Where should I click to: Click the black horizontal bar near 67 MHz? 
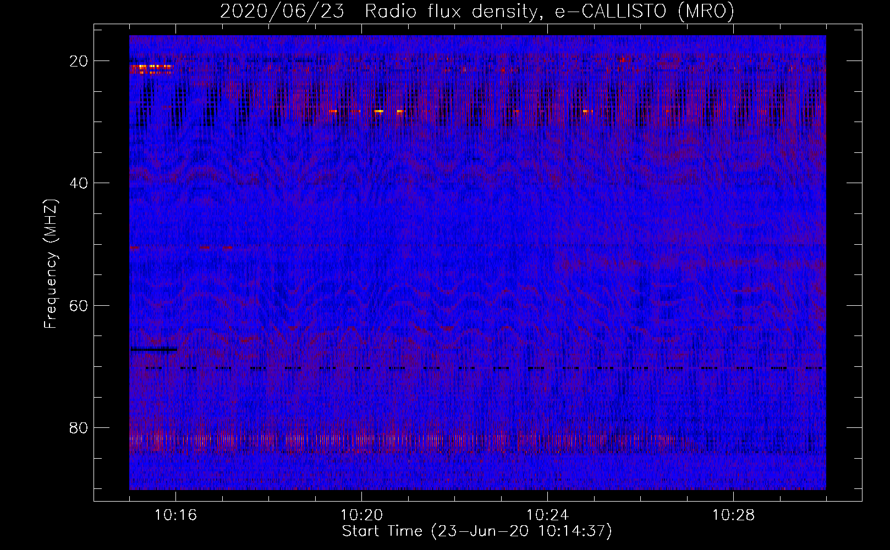pos(154,349)
